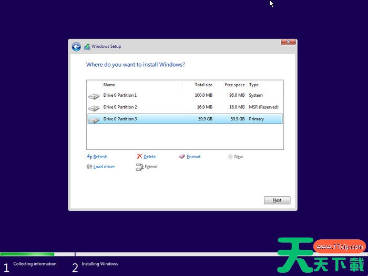Click the drive icon for Partition 2
Image resolution: width=368 pixels, height=276 pixels.
tap(94, 108)
